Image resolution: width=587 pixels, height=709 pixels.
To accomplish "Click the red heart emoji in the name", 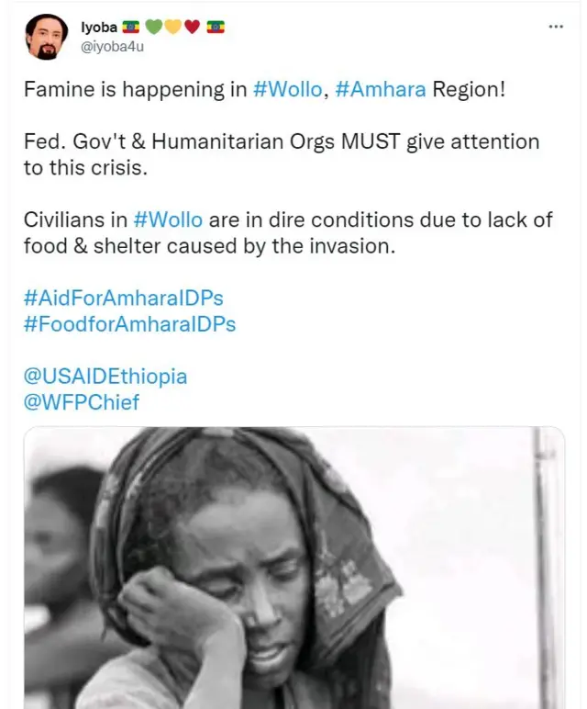I will 192,28.
